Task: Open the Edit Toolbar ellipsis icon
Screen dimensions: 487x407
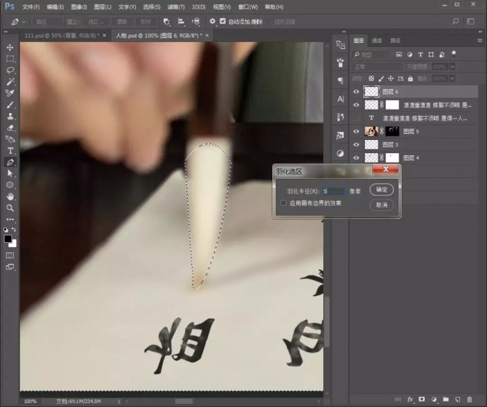Action: [10, 219]
